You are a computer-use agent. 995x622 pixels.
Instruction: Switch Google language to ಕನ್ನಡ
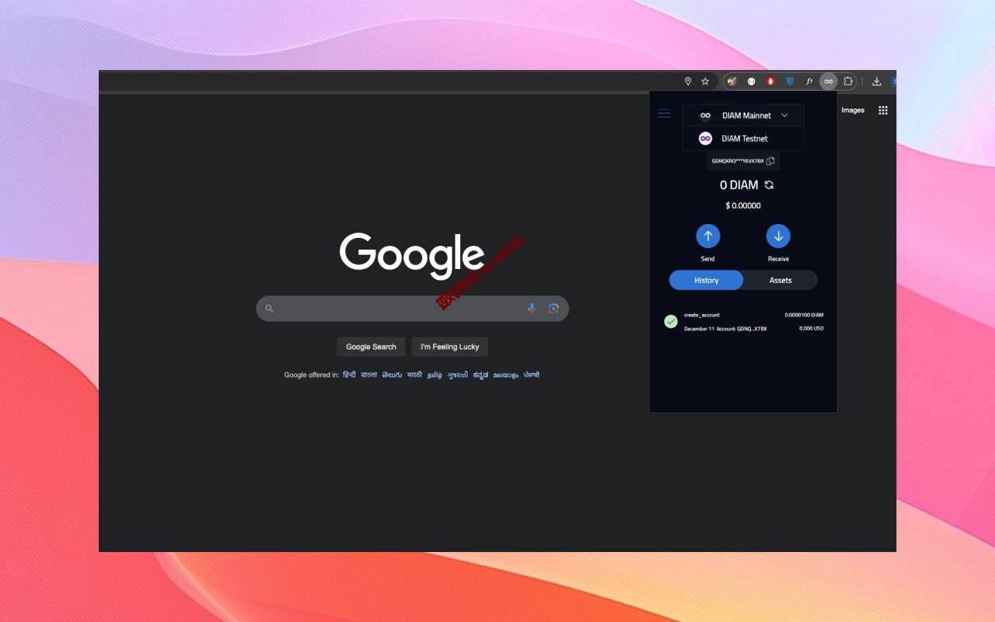click(x=480, y=375)
